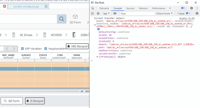Screen dimensions: 200x108
Task: Sort by SURFACE column header
Action: coord(26,56)
